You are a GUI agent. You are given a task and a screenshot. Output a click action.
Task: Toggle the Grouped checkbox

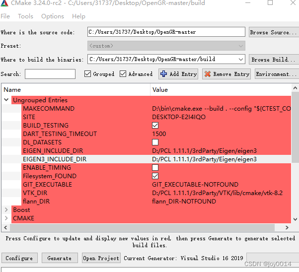pos(87,74)
